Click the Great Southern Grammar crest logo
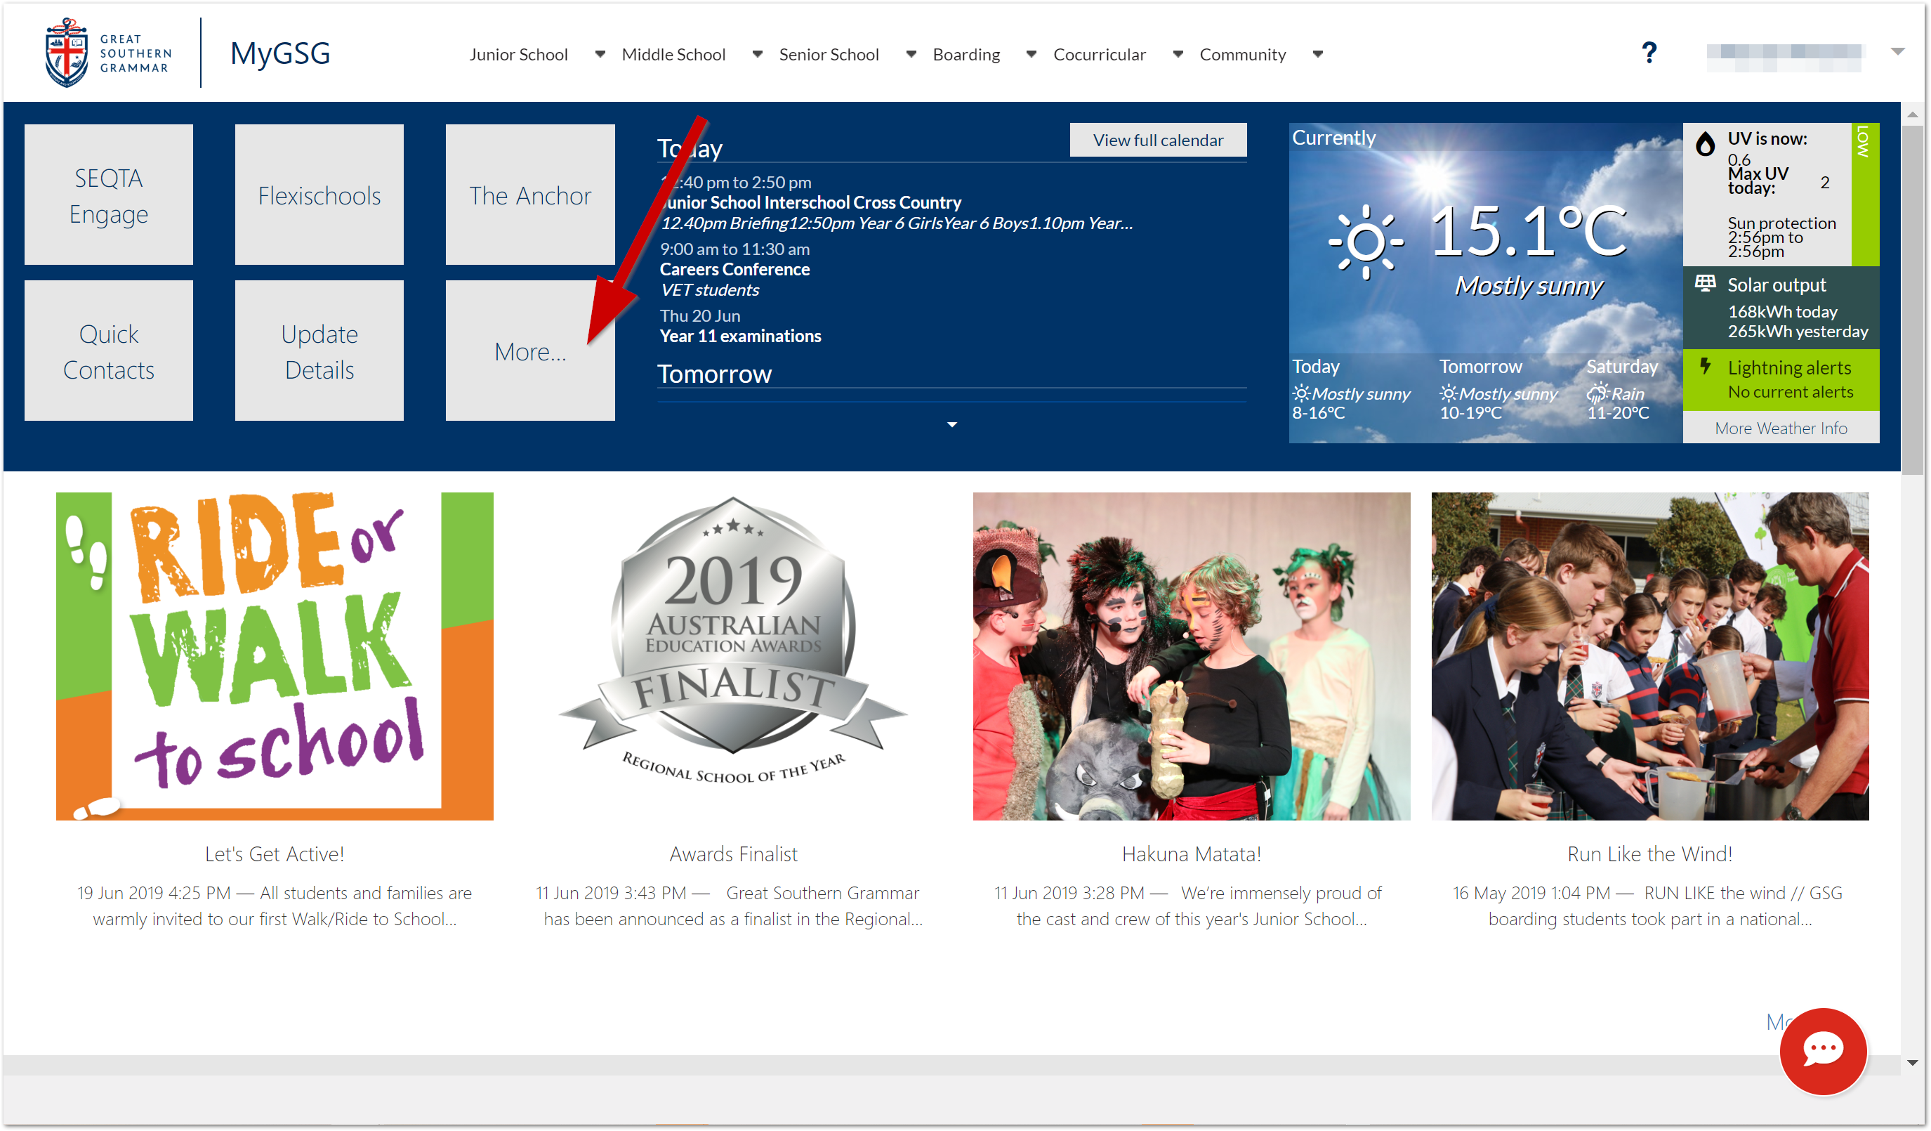1931x1131 pixels. pyautogui.click(x=67, y=53)
